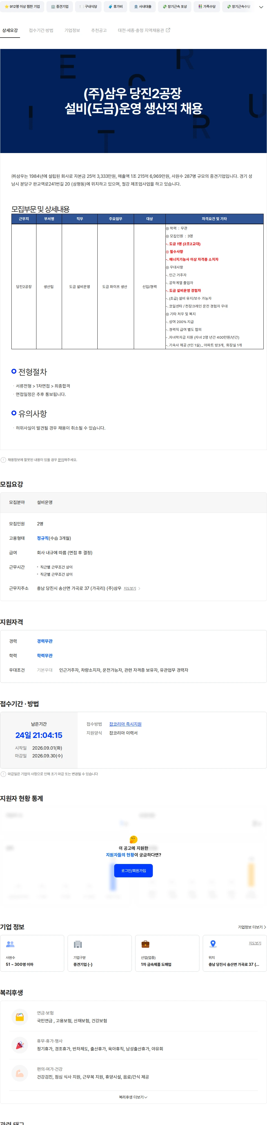Click the 편의·여가·건강 muscle icon
Screen dimensions: 267x1125
(x=20, y=1073)
